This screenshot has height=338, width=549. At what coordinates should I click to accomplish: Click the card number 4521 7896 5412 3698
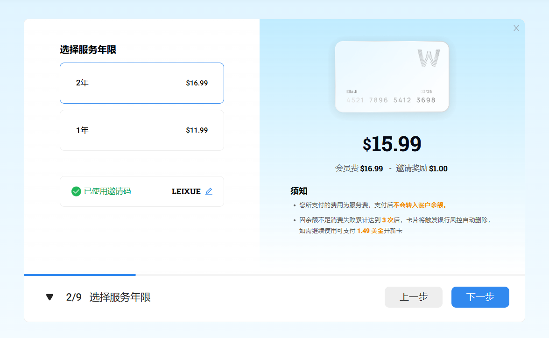coord(391,100)
